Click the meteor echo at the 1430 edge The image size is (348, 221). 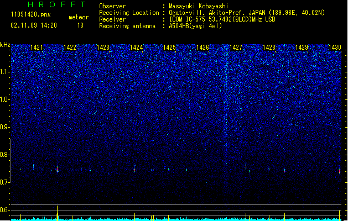(339, 171)
